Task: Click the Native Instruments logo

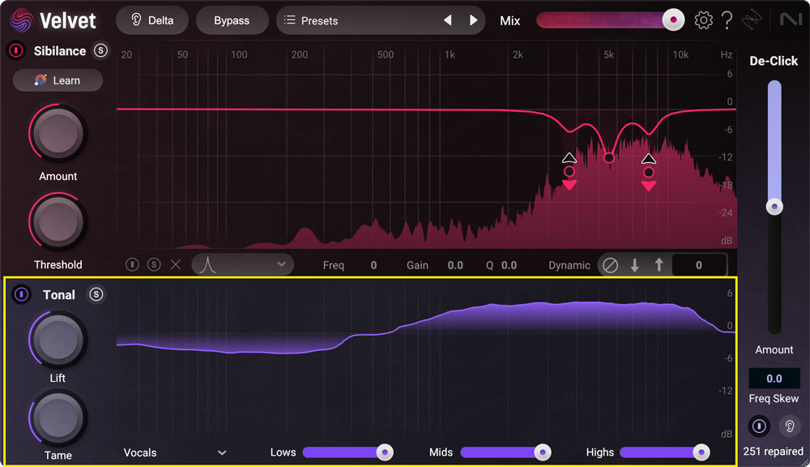Action: (791, 20)
